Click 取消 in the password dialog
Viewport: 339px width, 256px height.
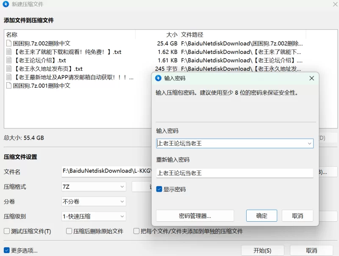tap(297, 216)
